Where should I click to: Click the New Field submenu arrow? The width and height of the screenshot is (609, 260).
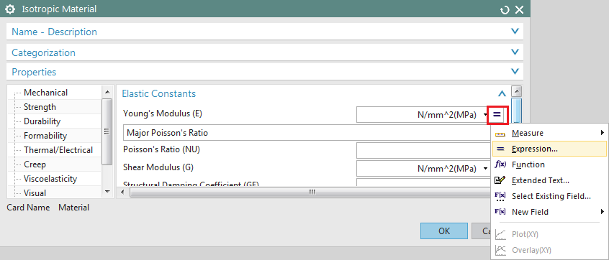pyautogui.click(x=603, y=212)
